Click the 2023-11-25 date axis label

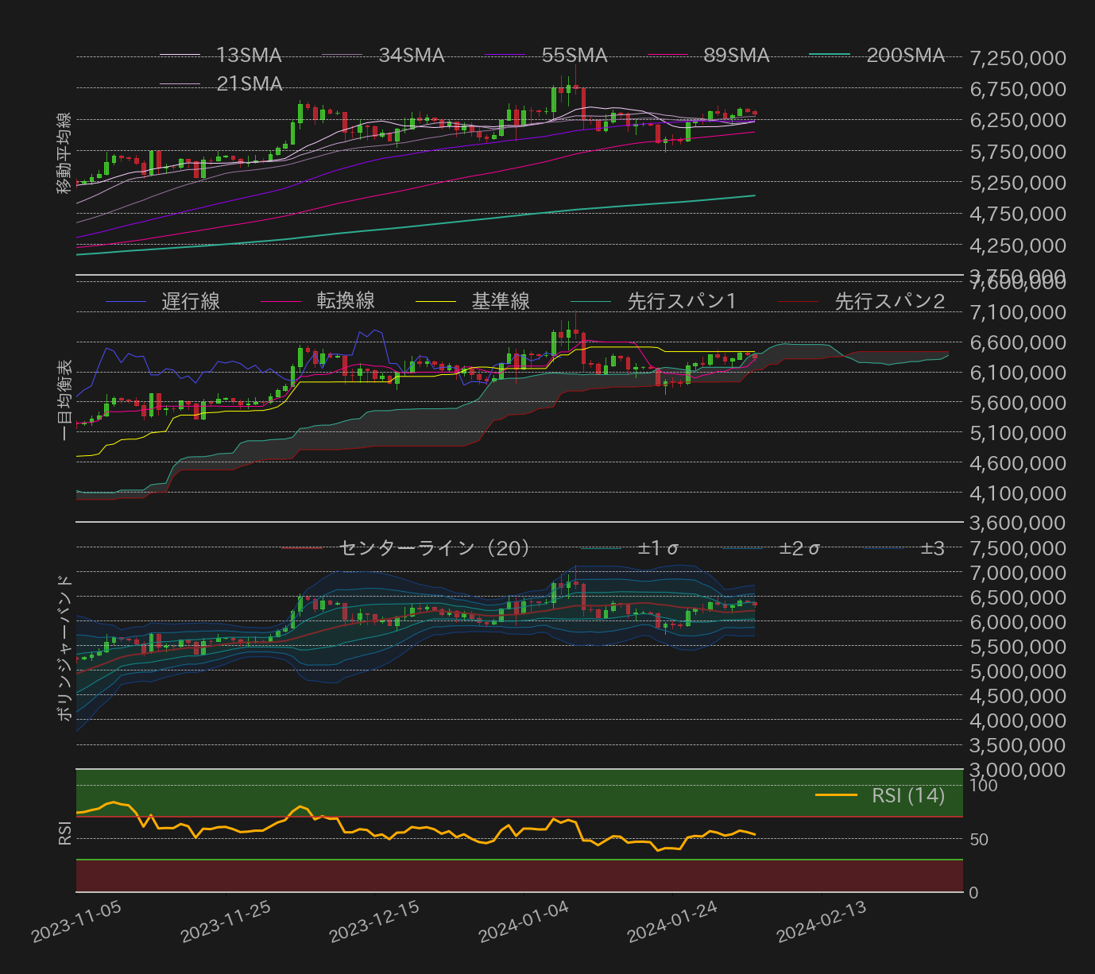tap(225, 922)
